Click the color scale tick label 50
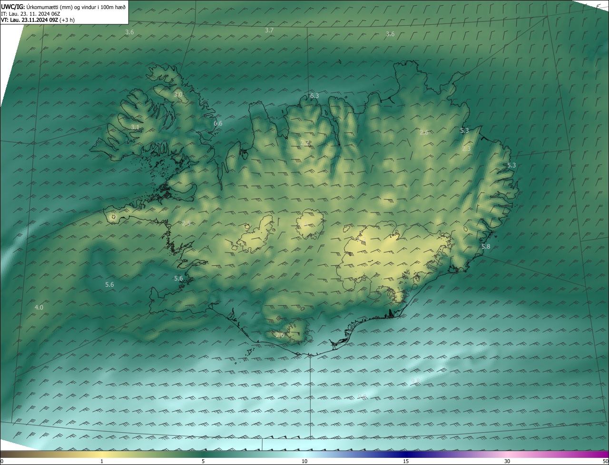The image size is (609, 465). (605, 461)
